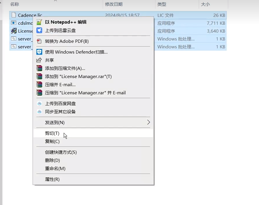Click the Windows Defender shield icon
Viewport: 259px width, 205px height.
point(39,52)
